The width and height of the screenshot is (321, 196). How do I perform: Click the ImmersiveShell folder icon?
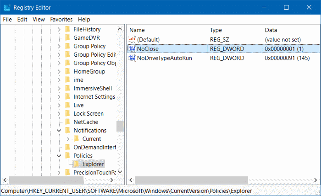[67, 88]
